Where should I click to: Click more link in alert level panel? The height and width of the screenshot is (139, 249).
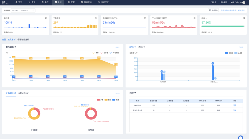(117, 93)
